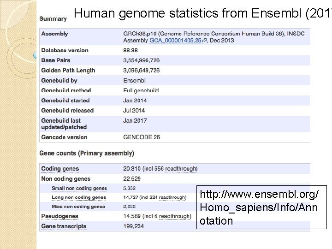Click the 'Assembly' row label
The image size is (332, 249).
coord(54,34)
